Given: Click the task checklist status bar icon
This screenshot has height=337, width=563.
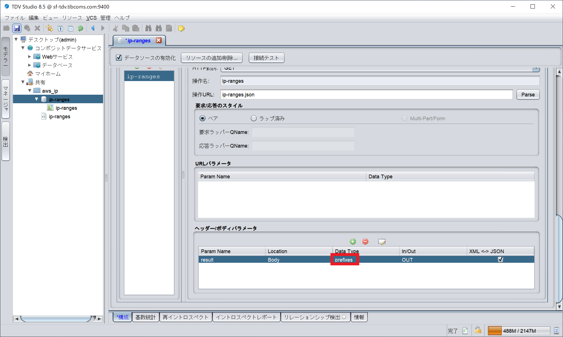Looking at the screenshot, I should pyautogui.click(x=465, y=330).
